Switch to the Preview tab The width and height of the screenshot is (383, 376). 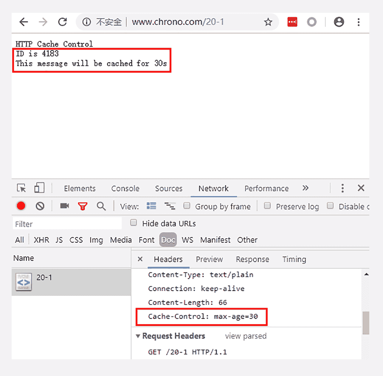(x=209, y=259)
